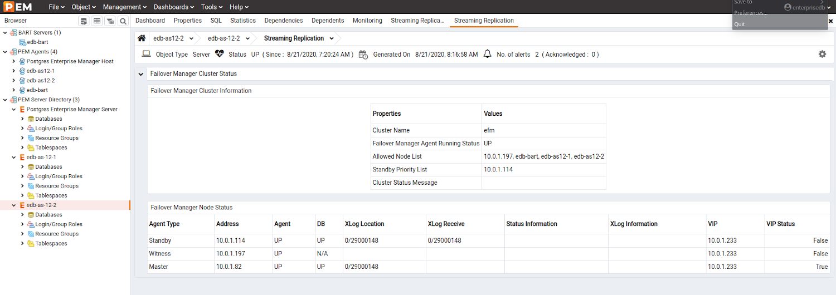Click the Search Objects magnifier icon
836x295 pixels.
tap(123, 21)
